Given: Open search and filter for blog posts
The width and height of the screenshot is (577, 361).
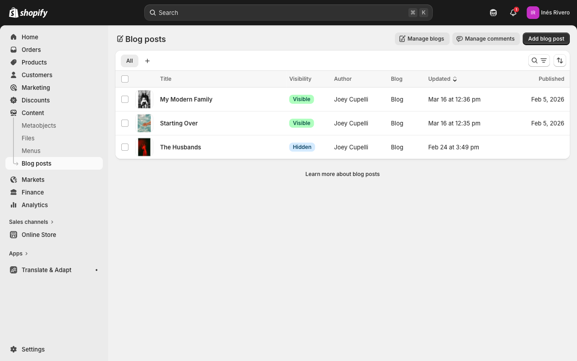Looking at the screenshot, I should 539,60.
